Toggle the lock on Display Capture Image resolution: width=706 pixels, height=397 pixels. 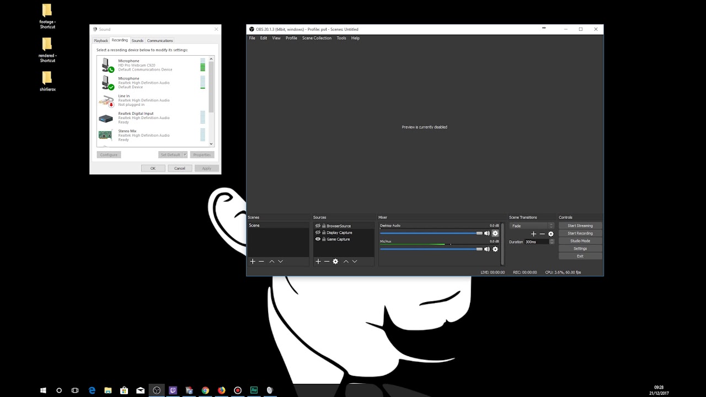(324, 233)
